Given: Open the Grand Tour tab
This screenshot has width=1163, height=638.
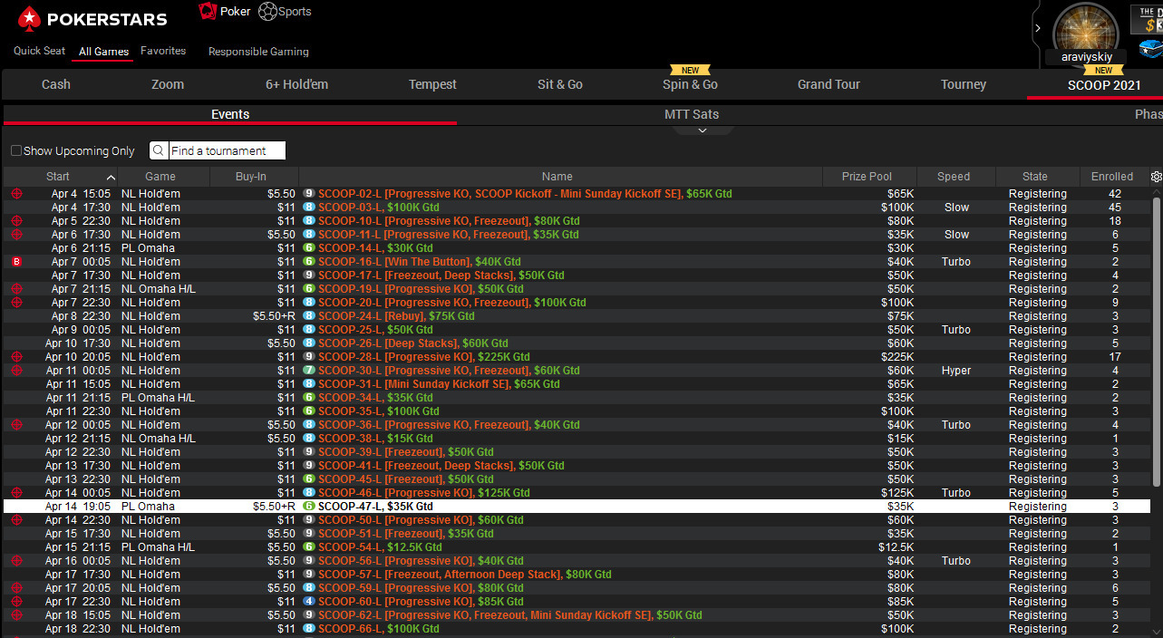Looking at the screenshot, I should [829, 84].
